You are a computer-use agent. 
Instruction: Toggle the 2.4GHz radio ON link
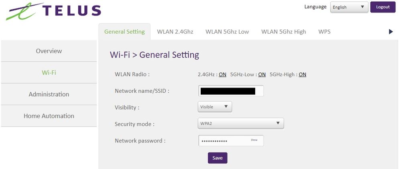pos(222,74)
